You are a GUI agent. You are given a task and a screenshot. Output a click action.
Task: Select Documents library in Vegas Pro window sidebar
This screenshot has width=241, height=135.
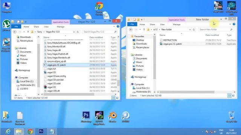[26, 52]
